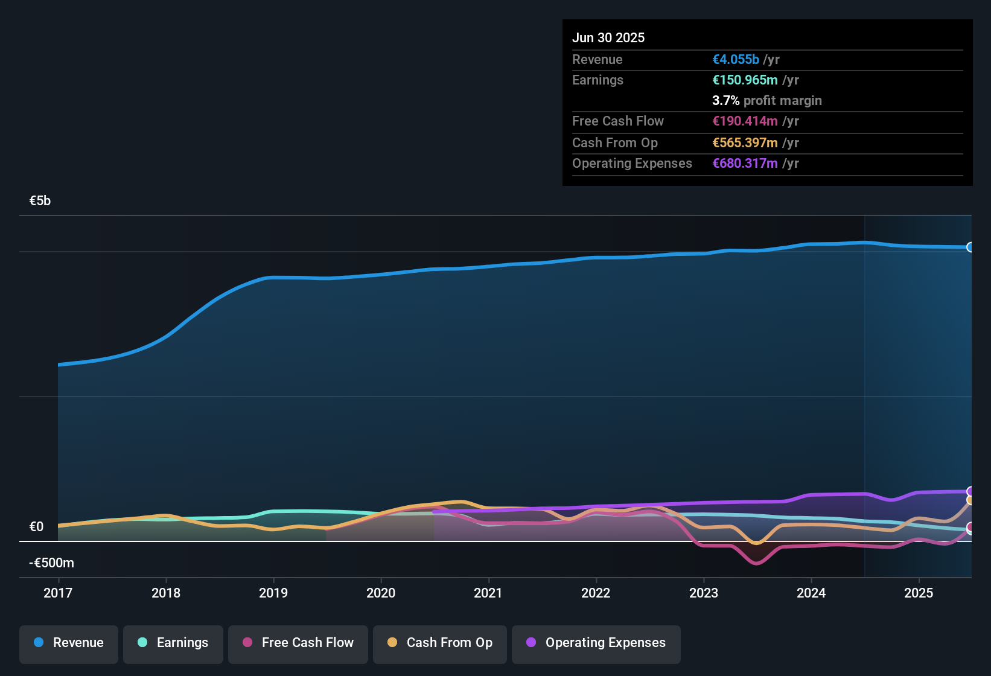Image resolution: width=991 pixels, height=676 pixels.
Task: Click the -€500m y-axis label
Action: (52, 563)
